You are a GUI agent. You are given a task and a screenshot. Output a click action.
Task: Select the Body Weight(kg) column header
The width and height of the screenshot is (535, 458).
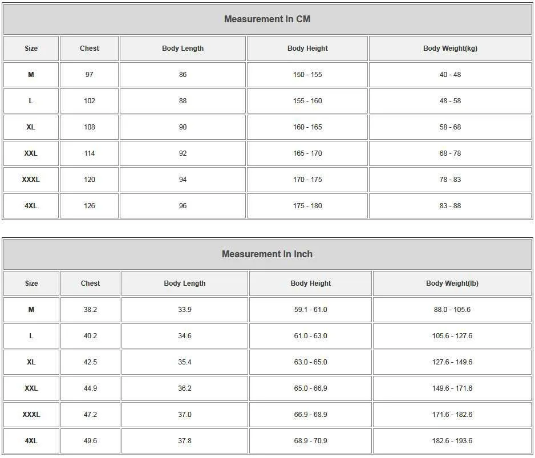point(450,48)
